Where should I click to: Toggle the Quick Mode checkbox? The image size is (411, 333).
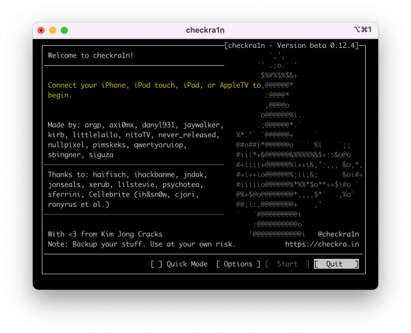coord(156,264)
